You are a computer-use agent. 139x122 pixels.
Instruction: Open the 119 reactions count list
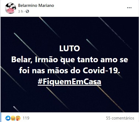(x=26, y=118)
